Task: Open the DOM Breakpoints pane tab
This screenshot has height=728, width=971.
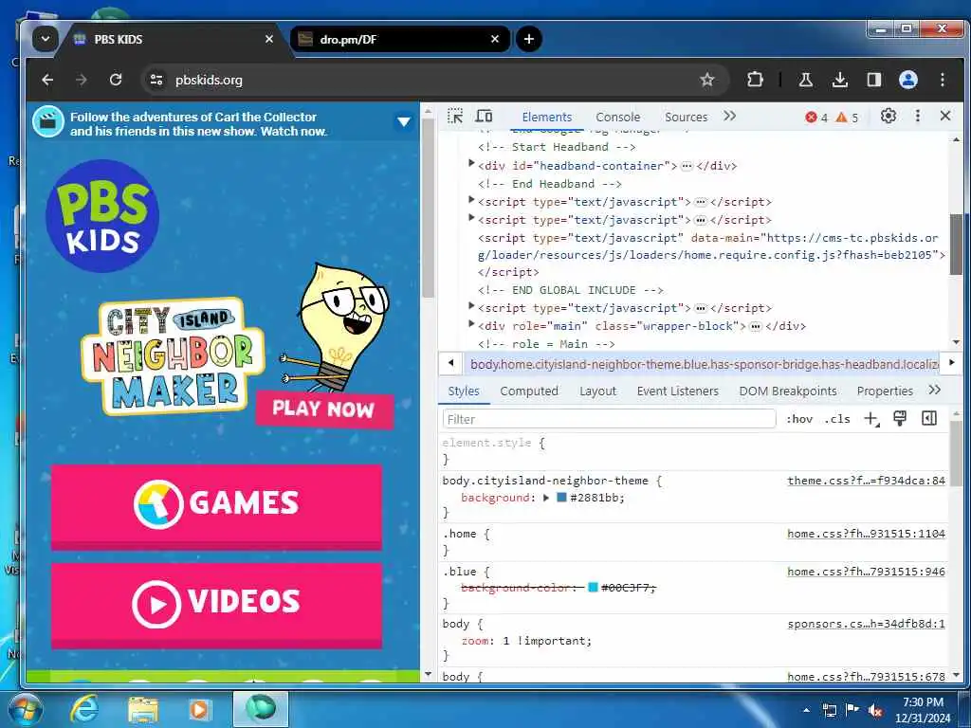Action: (x=788, y=391)
